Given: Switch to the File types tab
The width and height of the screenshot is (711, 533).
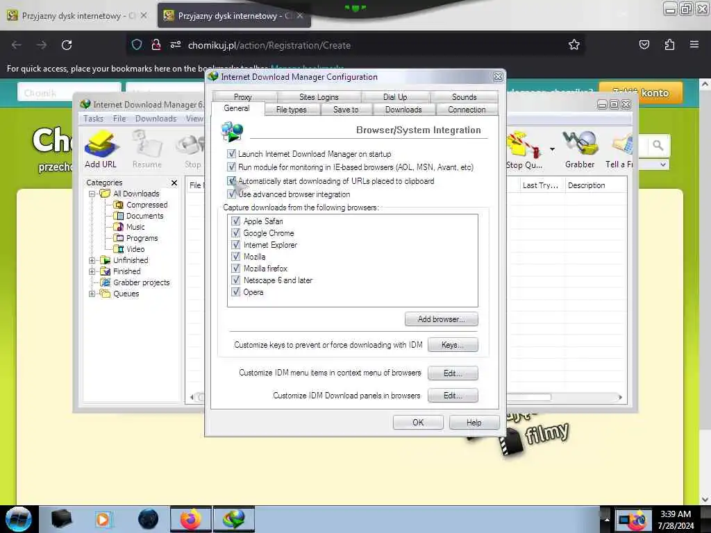Looking at the screenshot, I should (x=292, y=109).
